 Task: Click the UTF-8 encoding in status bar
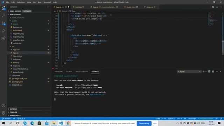pos(180,119)
